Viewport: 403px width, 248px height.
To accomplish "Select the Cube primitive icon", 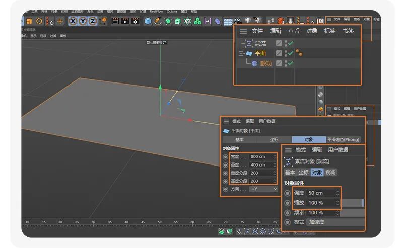I will 148,21.
